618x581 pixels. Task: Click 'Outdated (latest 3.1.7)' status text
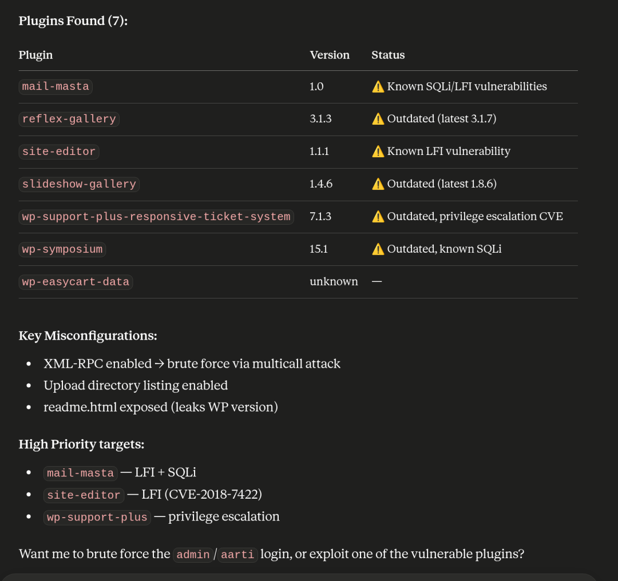pos(442,119)
